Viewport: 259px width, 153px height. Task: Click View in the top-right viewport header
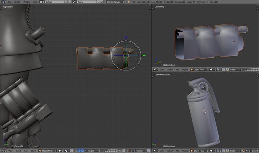click(162, 70)
